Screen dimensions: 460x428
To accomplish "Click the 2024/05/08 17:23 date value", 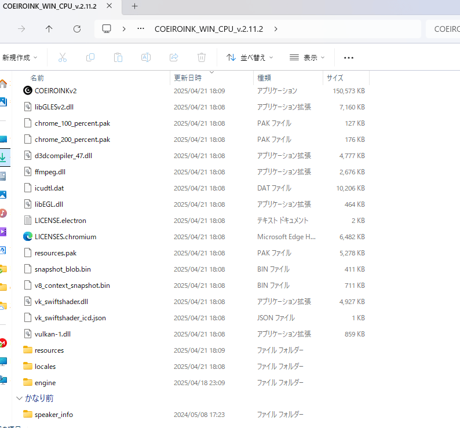I will click(199, 415).
